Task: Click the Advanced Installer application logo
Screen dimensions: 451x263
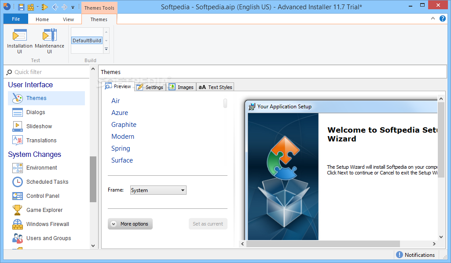Action: pos(7,6)
